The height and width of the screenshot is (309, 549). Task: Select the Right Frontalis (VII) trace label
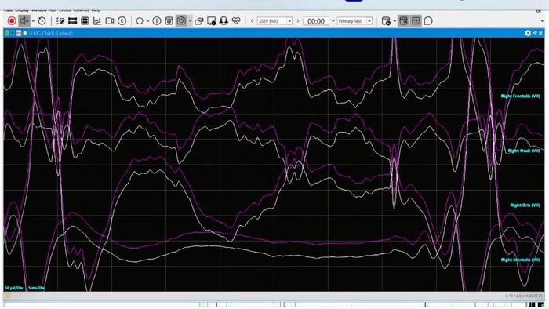pyautogui.click(x=520, y=96)
